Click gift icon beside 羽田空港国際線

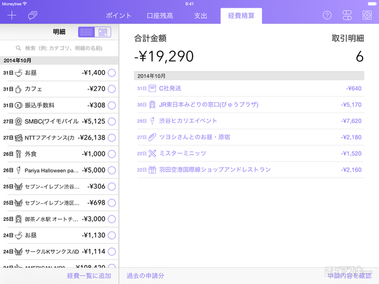point(152,170)
